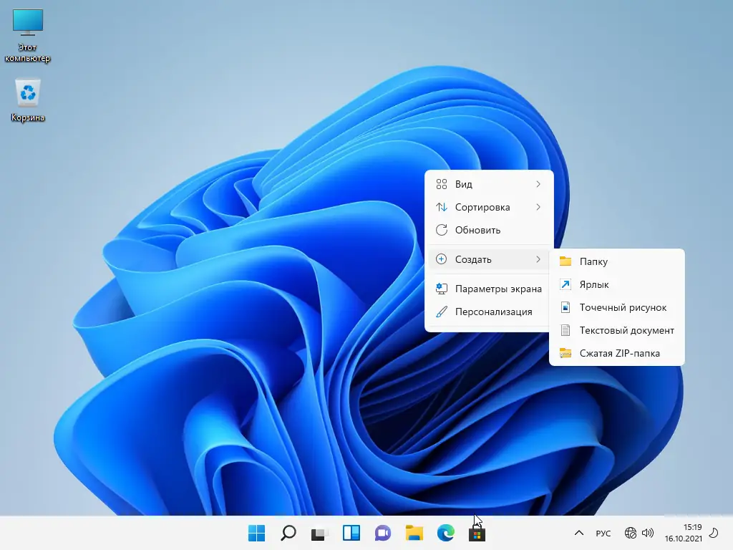Open the clock and date flyout
The width and height of the screenshot is (733, 550).
tap(682, 533)
